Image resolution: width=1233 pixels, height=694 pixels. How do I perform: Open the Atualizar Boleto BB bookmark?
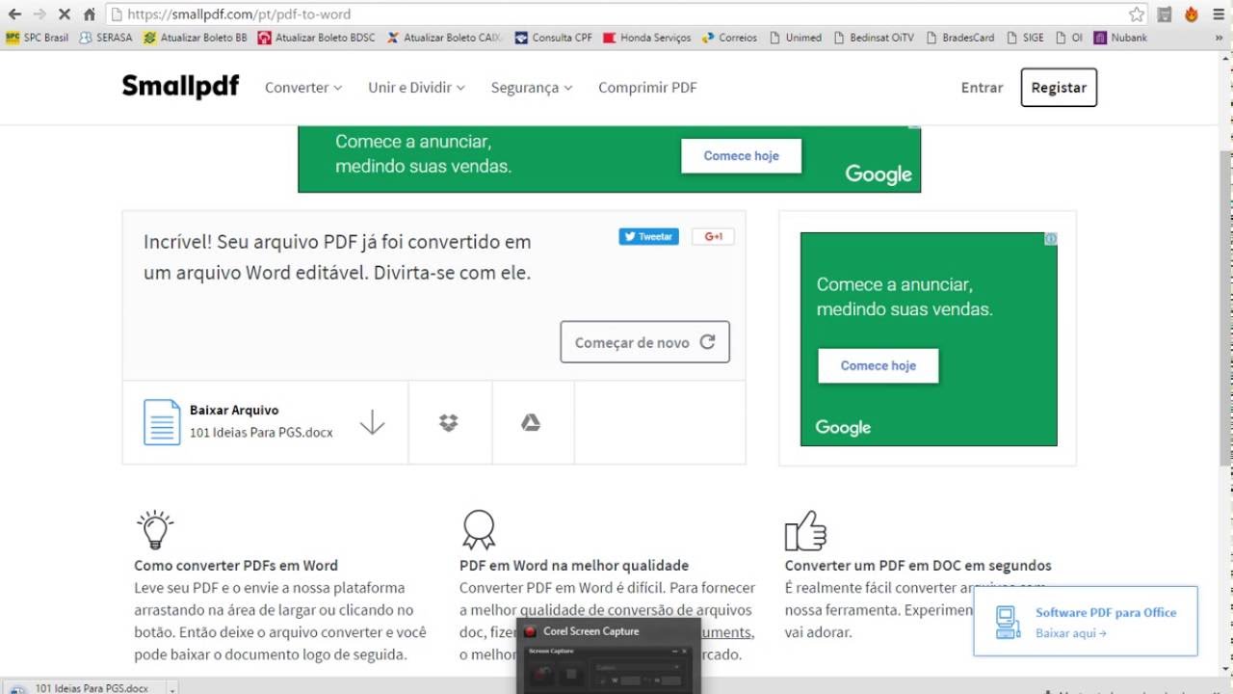[196, 38]
